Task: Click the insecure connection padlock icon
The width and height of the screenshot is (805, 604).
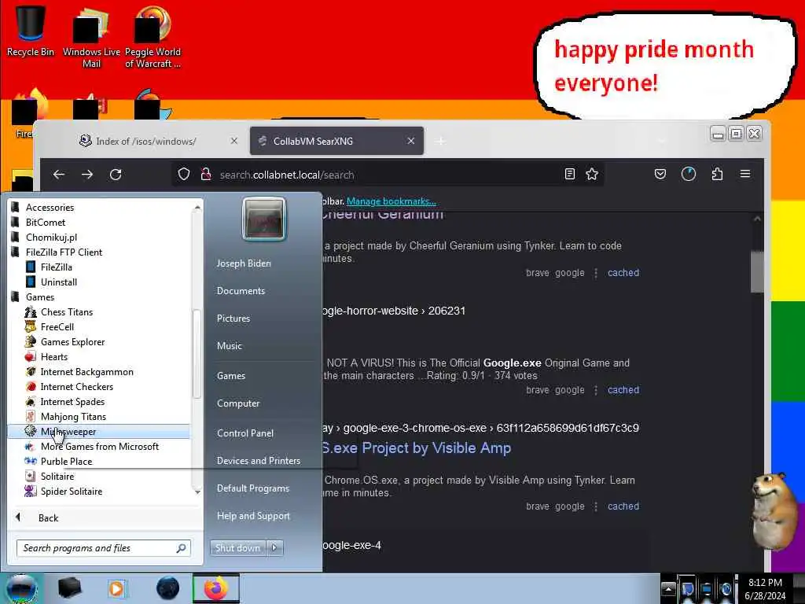Action: point(206,175)
